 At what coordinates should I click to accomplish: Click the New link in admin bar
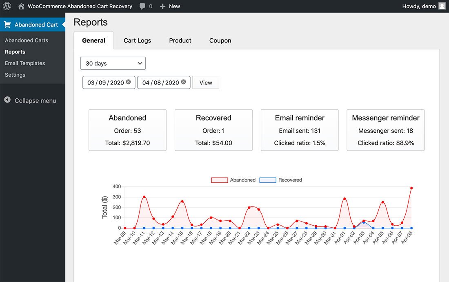(174, 6)
